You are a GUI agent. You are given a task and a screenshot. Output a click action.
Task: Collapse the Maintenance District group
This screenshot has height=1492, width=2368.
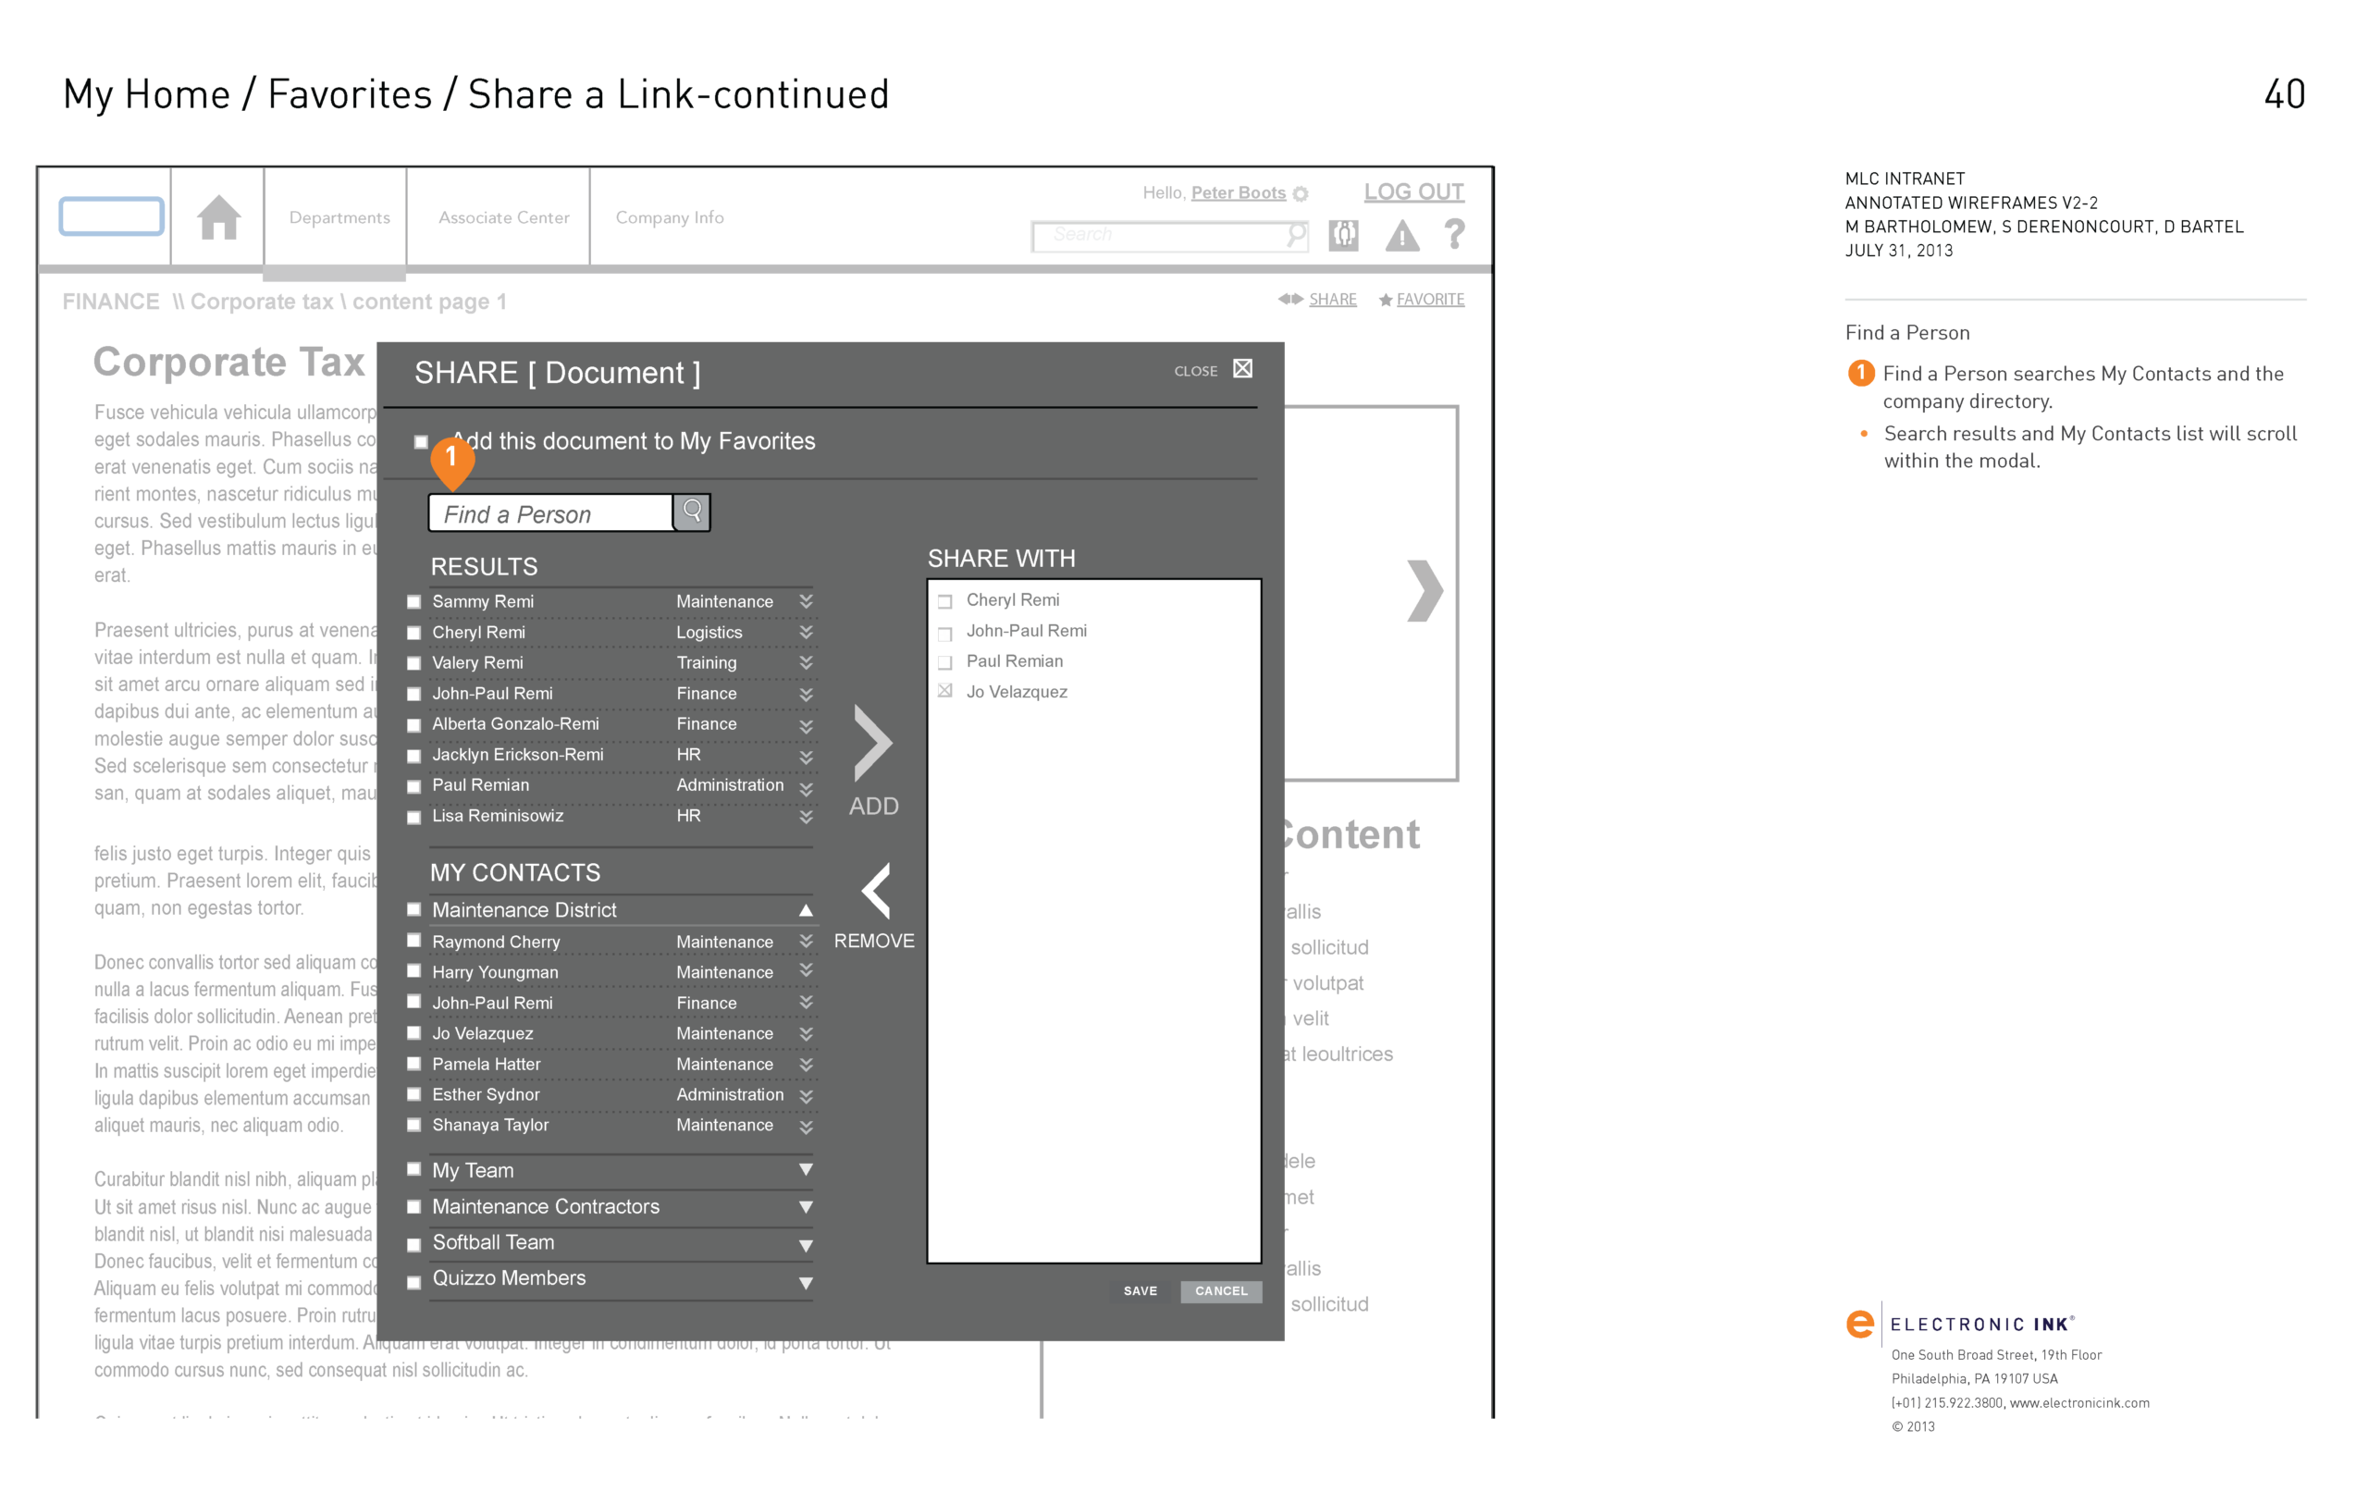coord(806,910)
